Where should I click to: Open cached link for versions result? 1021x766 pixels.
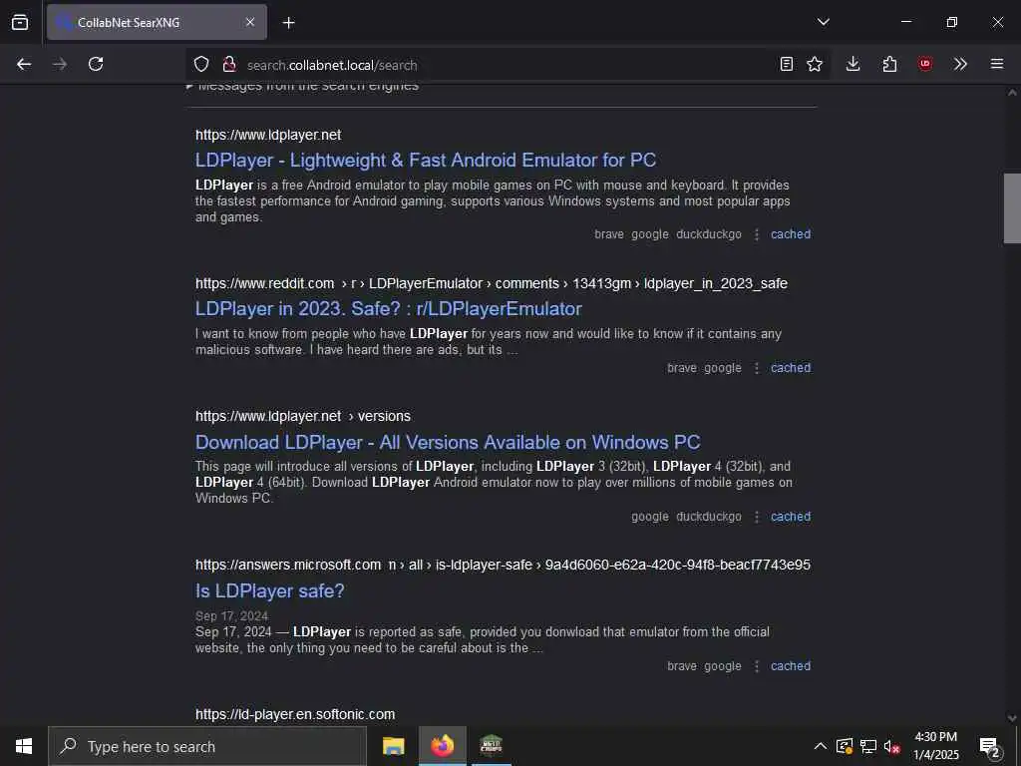tap(791, 517)
